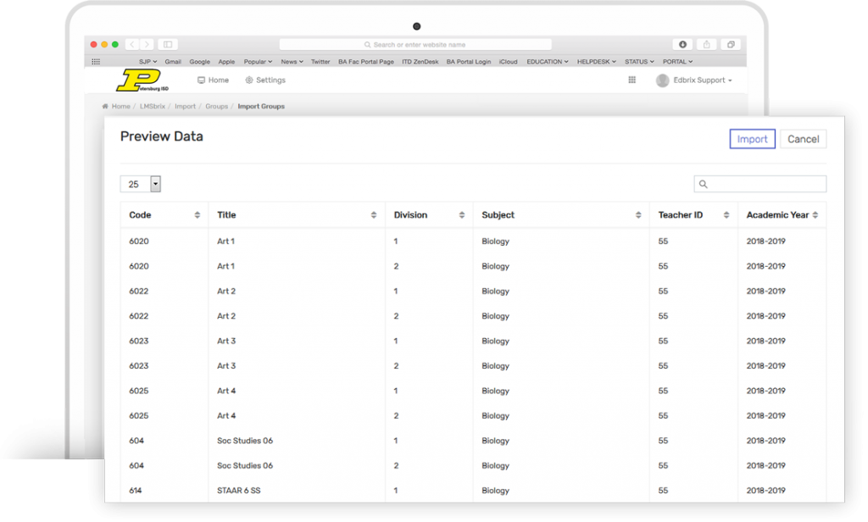Open the Twitter bookmark
The image size is (868, 522).
(x=320, y=62)
